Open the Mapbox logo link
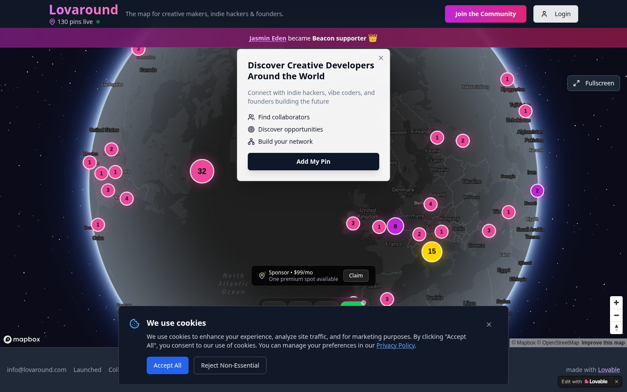The height and width of the screenshot is (392, 627). coord(22,339)
